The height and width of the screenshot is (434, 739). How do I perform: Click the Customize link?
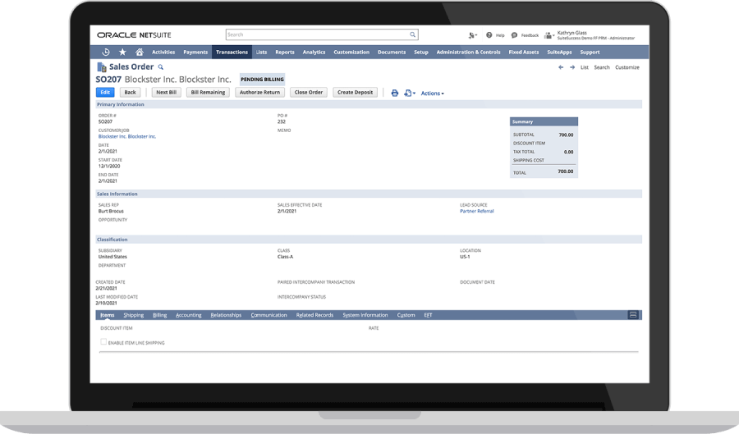click(x=627, y=67)
